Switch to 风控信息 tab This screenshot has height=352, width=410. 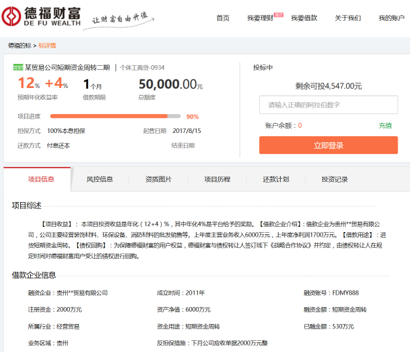[x=100, y=179]
